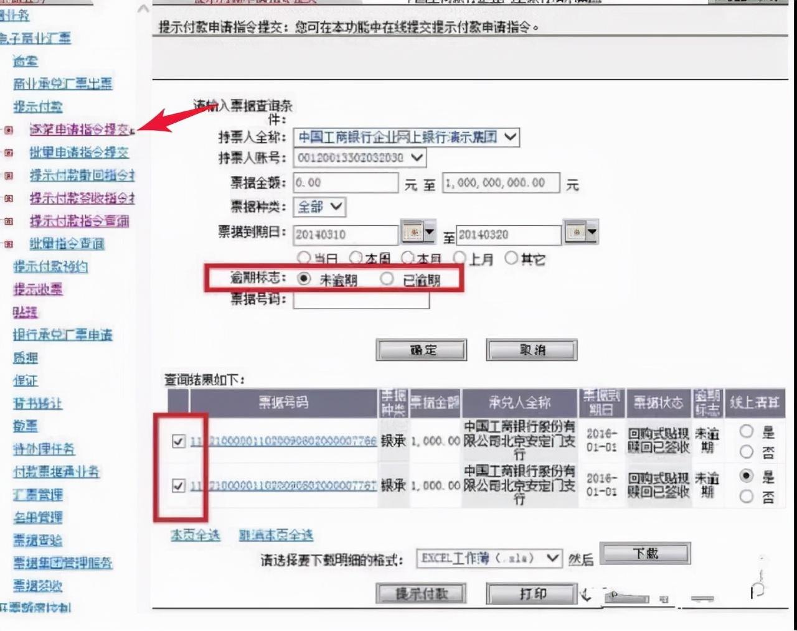
Task: Open the start date calendar picker icon
Action: 413,231
